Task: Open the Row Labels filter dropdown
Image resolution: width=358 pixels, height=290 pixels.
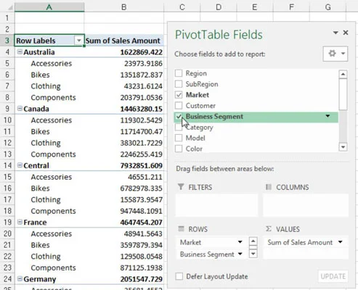Action: (x=79, y=41)
